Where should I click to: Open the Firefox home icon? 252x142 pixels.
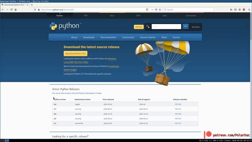16,9
